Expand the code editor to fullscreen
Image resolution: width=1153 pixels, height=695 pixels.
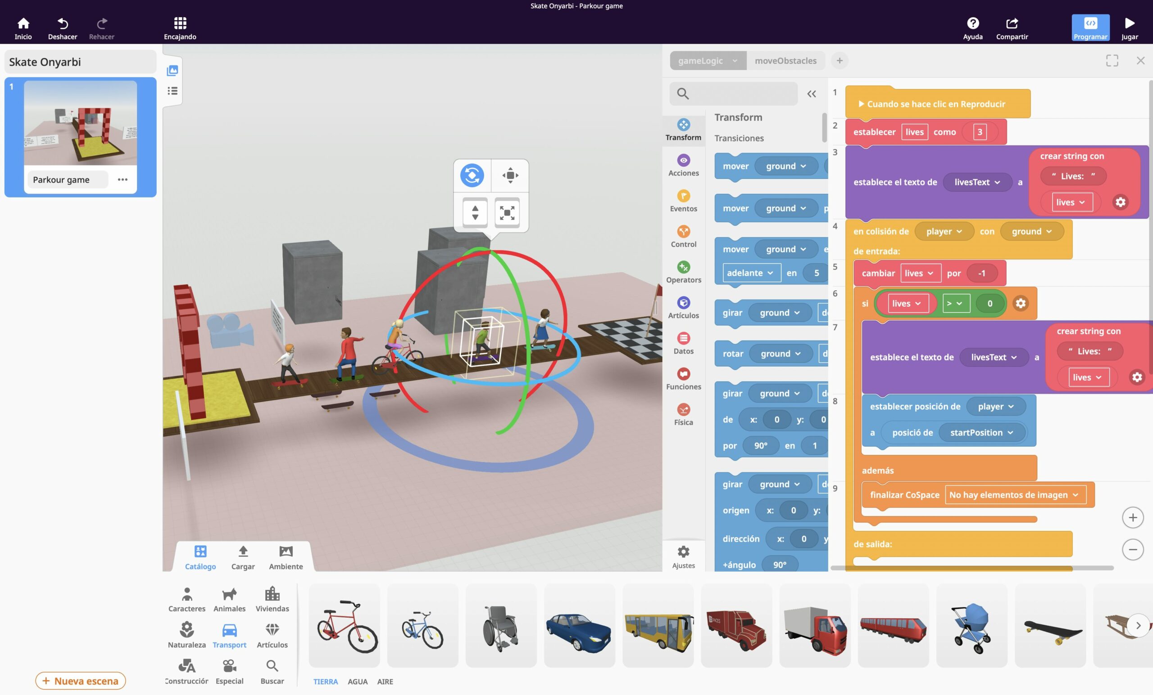(x=1112, y=61)
